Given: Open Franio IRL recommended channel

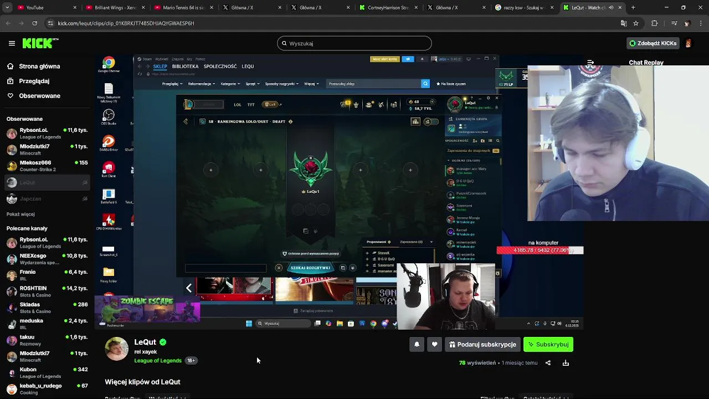Looking at the screenshot, I should tap(47, 275).
